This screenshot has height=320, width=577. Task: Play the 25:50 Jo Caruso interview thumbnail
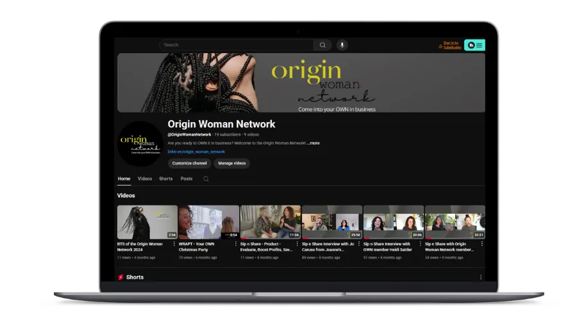tap(332, 222)
